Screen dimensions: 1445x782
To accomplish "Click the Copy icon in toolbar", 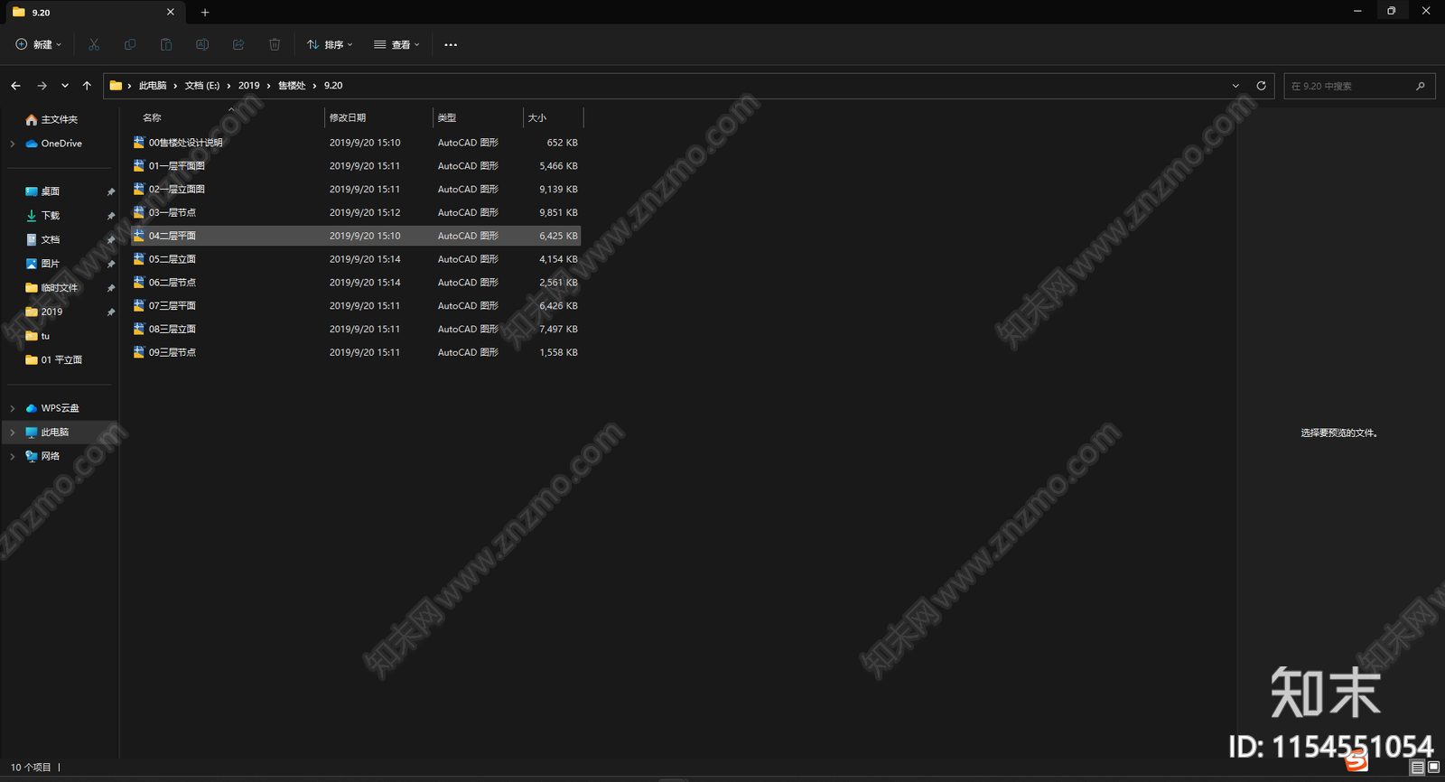I will point(130,44).
